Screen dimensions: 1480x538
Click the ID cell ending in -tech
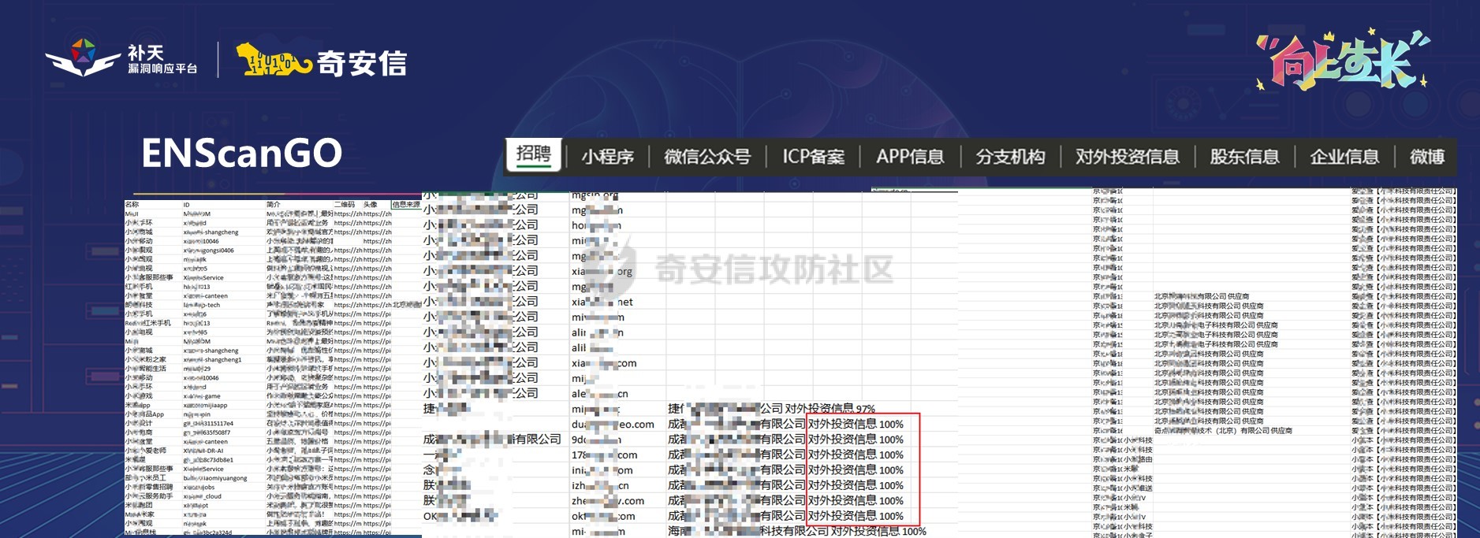click(x=202, y=305)
